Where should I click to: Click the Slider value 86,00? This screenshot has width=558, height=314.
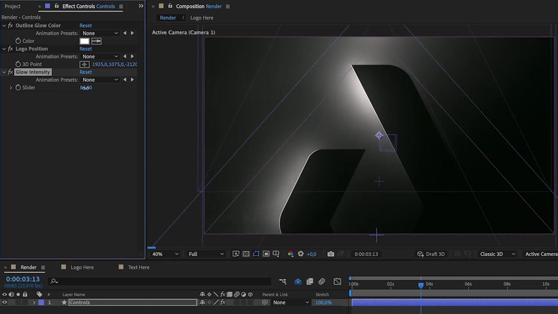[x=86, y=88]
